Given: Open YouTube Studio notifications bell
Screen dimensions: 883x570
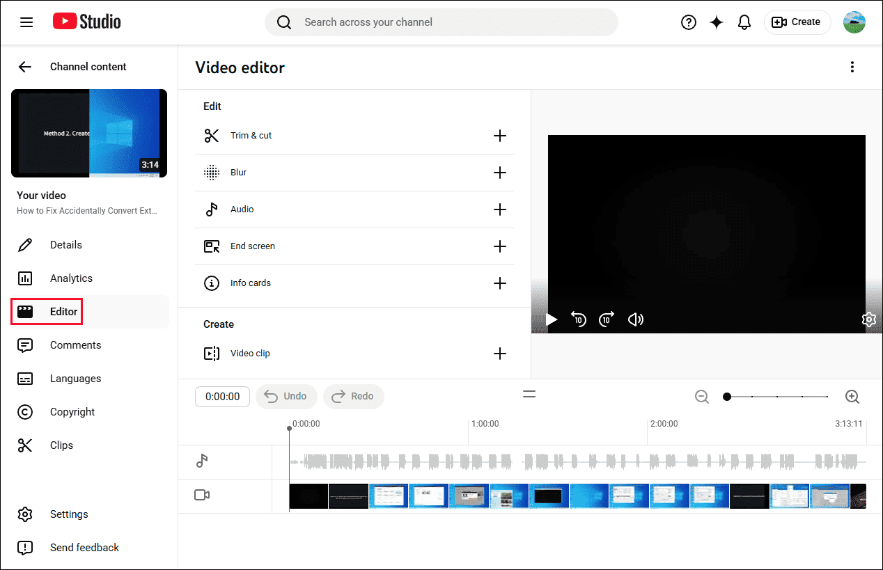Looking at the screenshot, I should click(x=744, y=22).
